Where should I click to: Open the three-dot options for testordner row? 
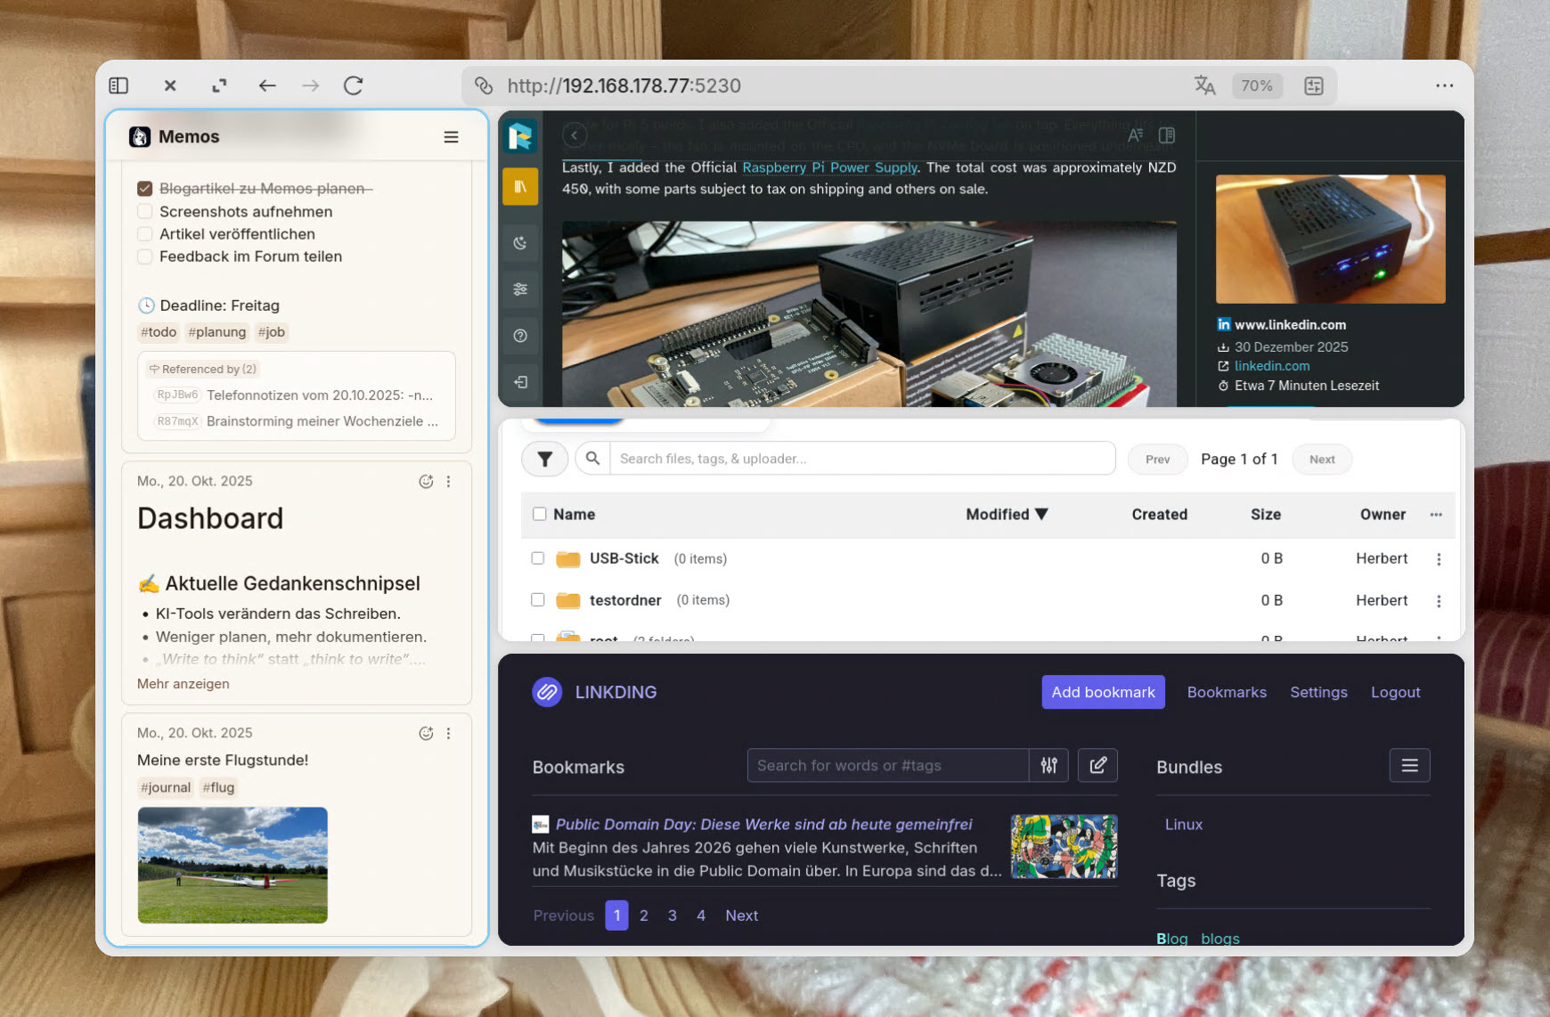pyautogui.click(x=1438, y=601)
